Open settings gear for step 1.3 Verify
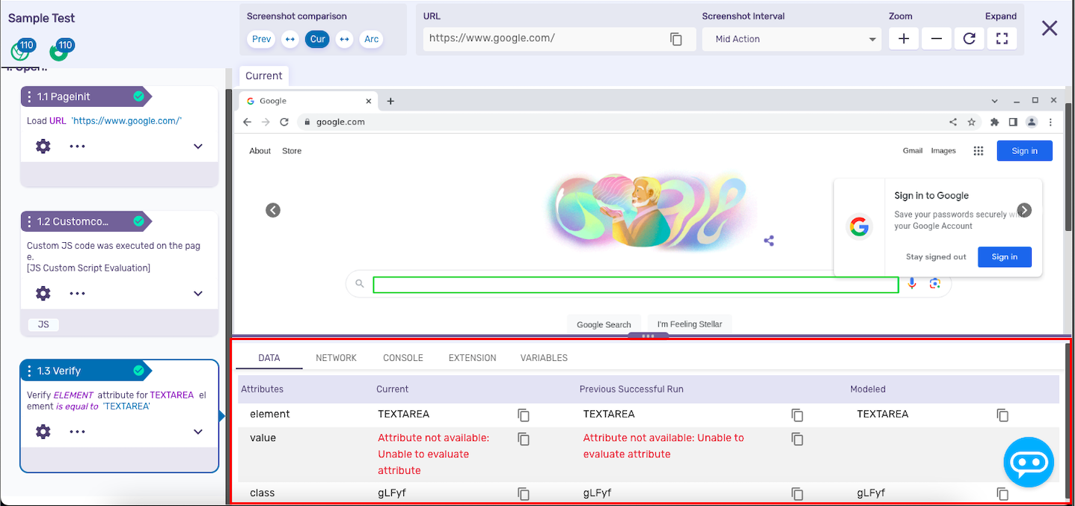Viewport: 1075px width, 506px height. tap(43, 431)
